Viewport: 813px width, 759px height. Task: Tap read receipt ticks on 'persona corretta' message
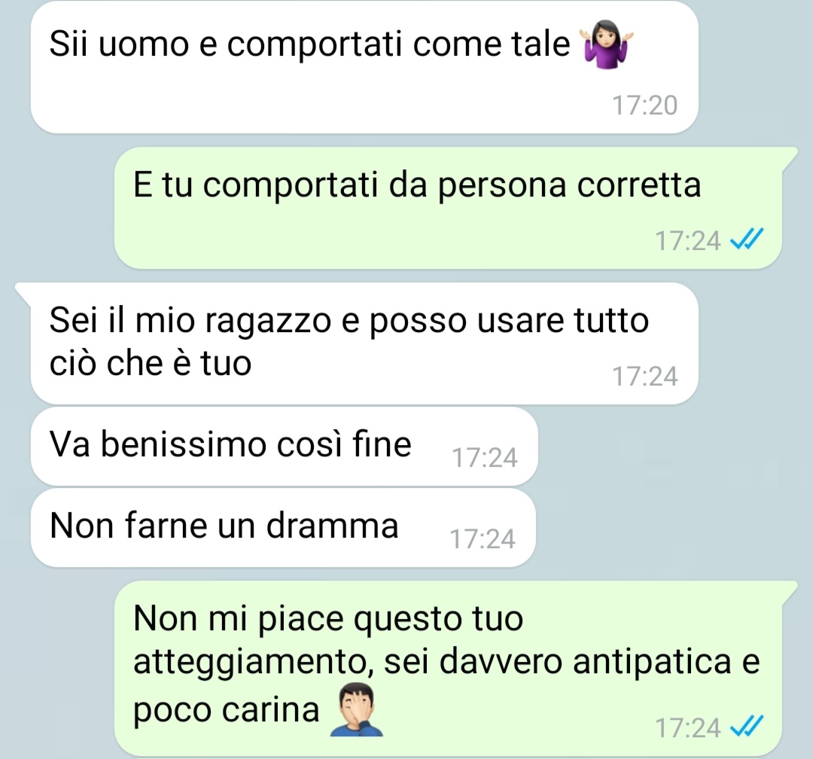click(x=747, y=239)
